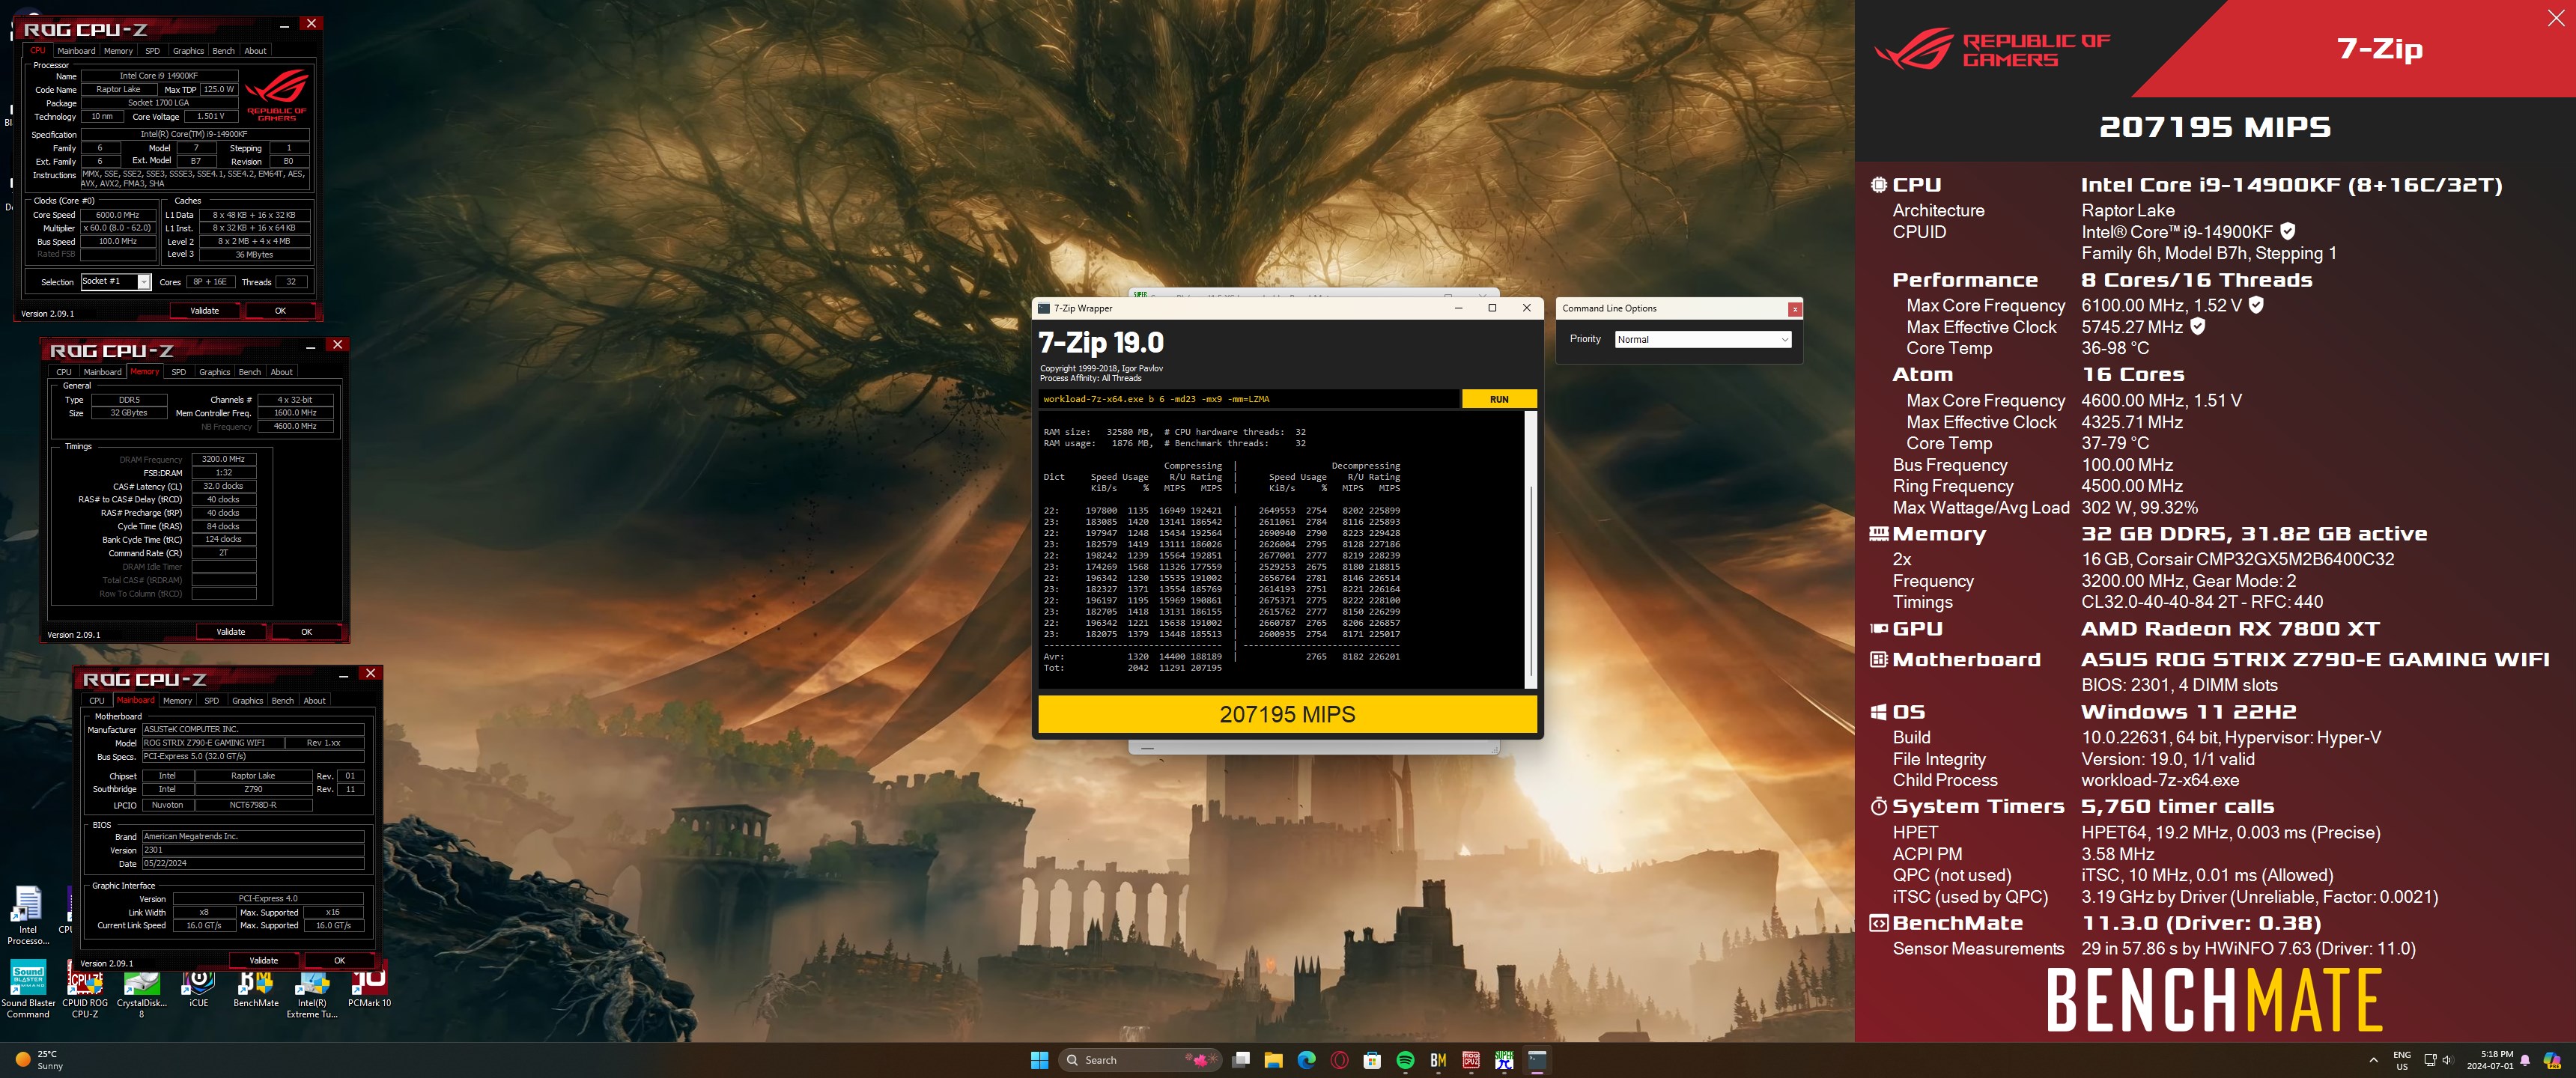The width and height of the screenshot is (2576, 1078).
Task: Open Memory tab in bottom CPU-Z window
Action: [177, 701]
